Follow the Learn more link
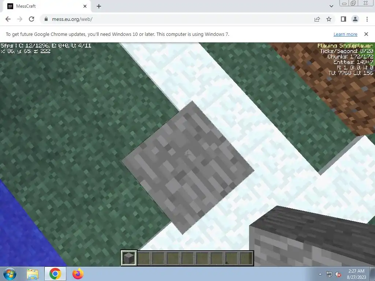This screenshot has width=375, height=281. (x=345, y=34)
